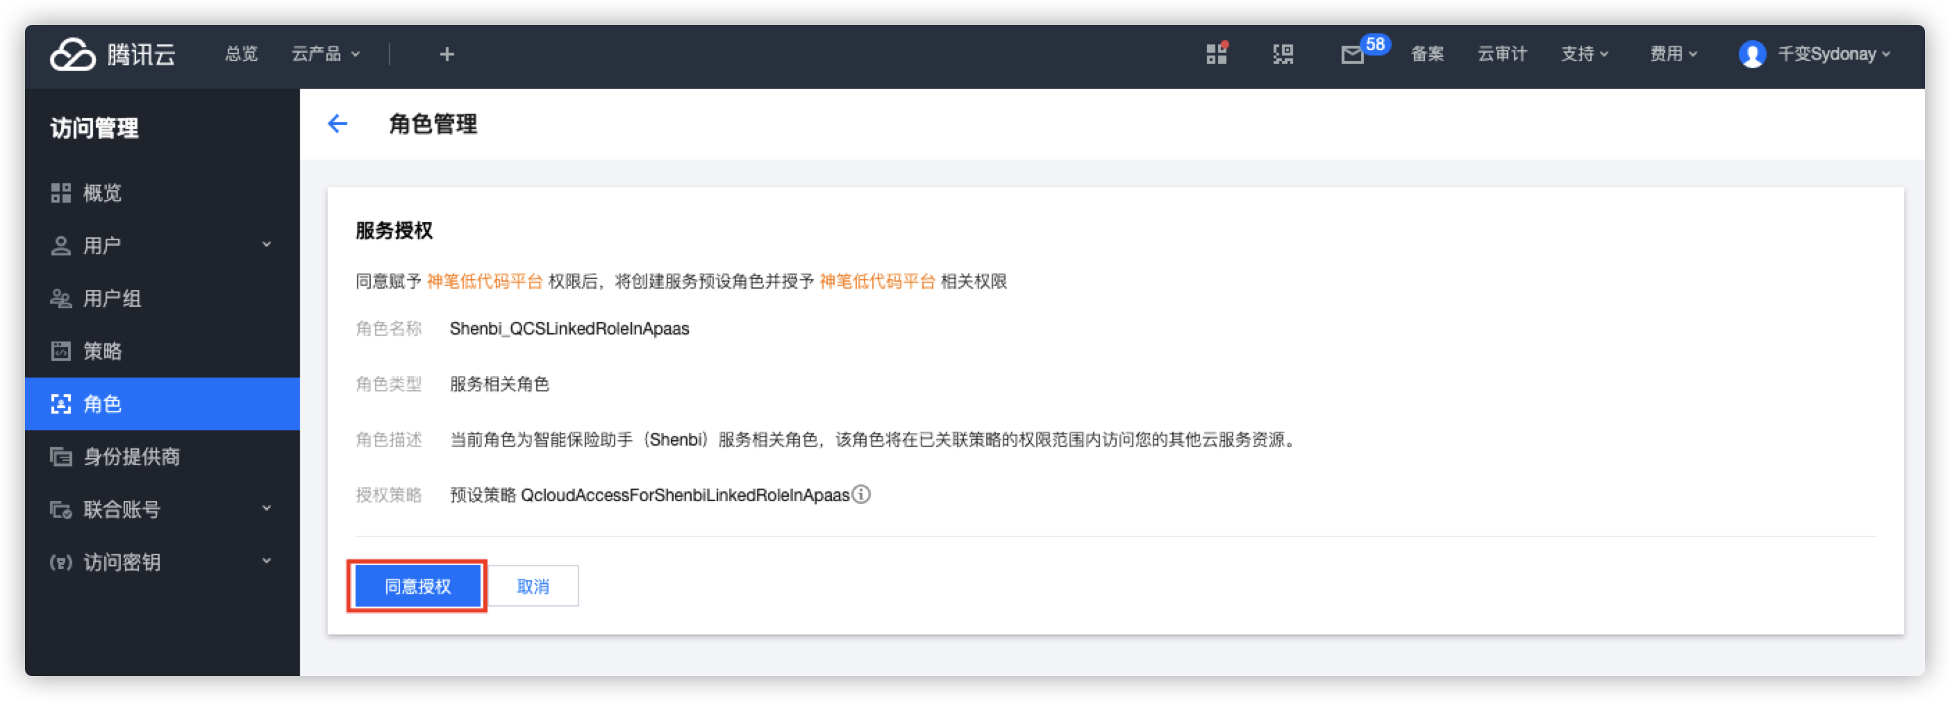Click the Tencent Cloud logo
The image size is (1950, 701).
pyautogui.click(x=112, y=54)
